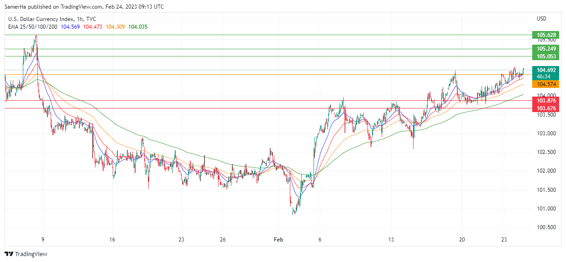Click the orange EMA value 104.309
Screen dimensions: 566x262
point(115,27)
